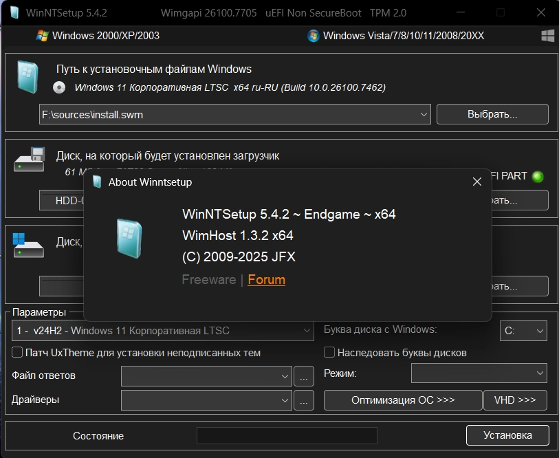Open the Forum link in About dialog

tap(266, 280)
